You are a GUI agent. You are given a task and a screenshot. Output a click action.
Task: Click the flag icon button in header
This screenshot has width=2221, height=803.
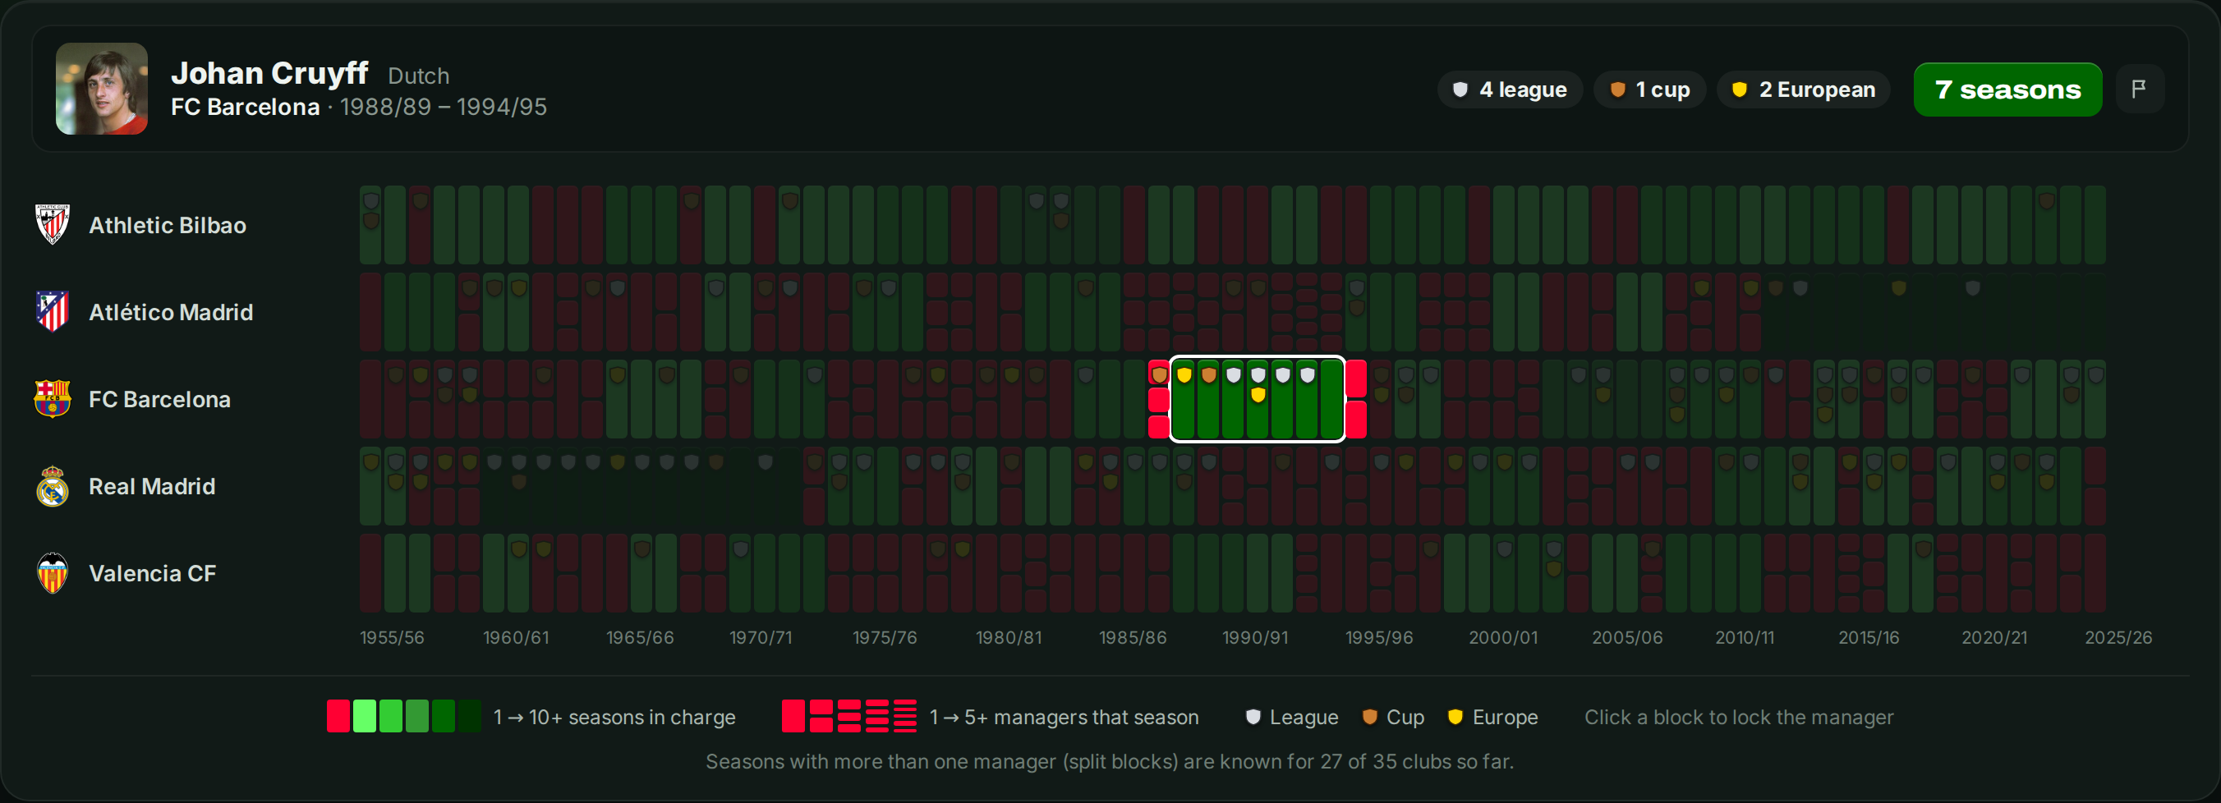pyautogui.click(x=2139, y=89)
